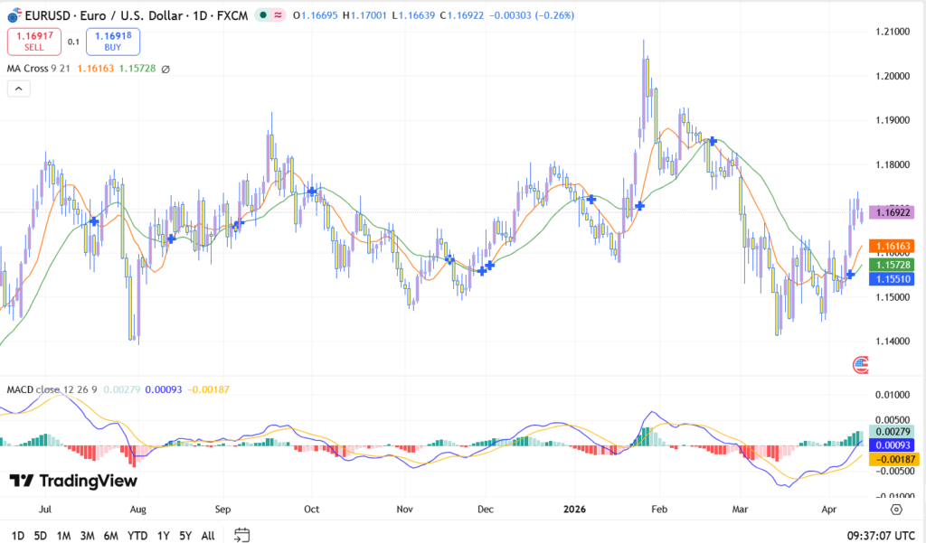Viewport: 926px width, 543px height.
Task: Show the All time range
Action: [208, 535]
